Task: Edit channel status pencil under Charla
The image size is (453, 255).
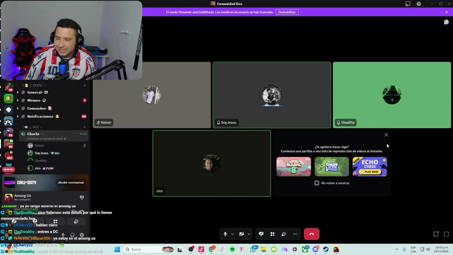Action: pos(65,138)
